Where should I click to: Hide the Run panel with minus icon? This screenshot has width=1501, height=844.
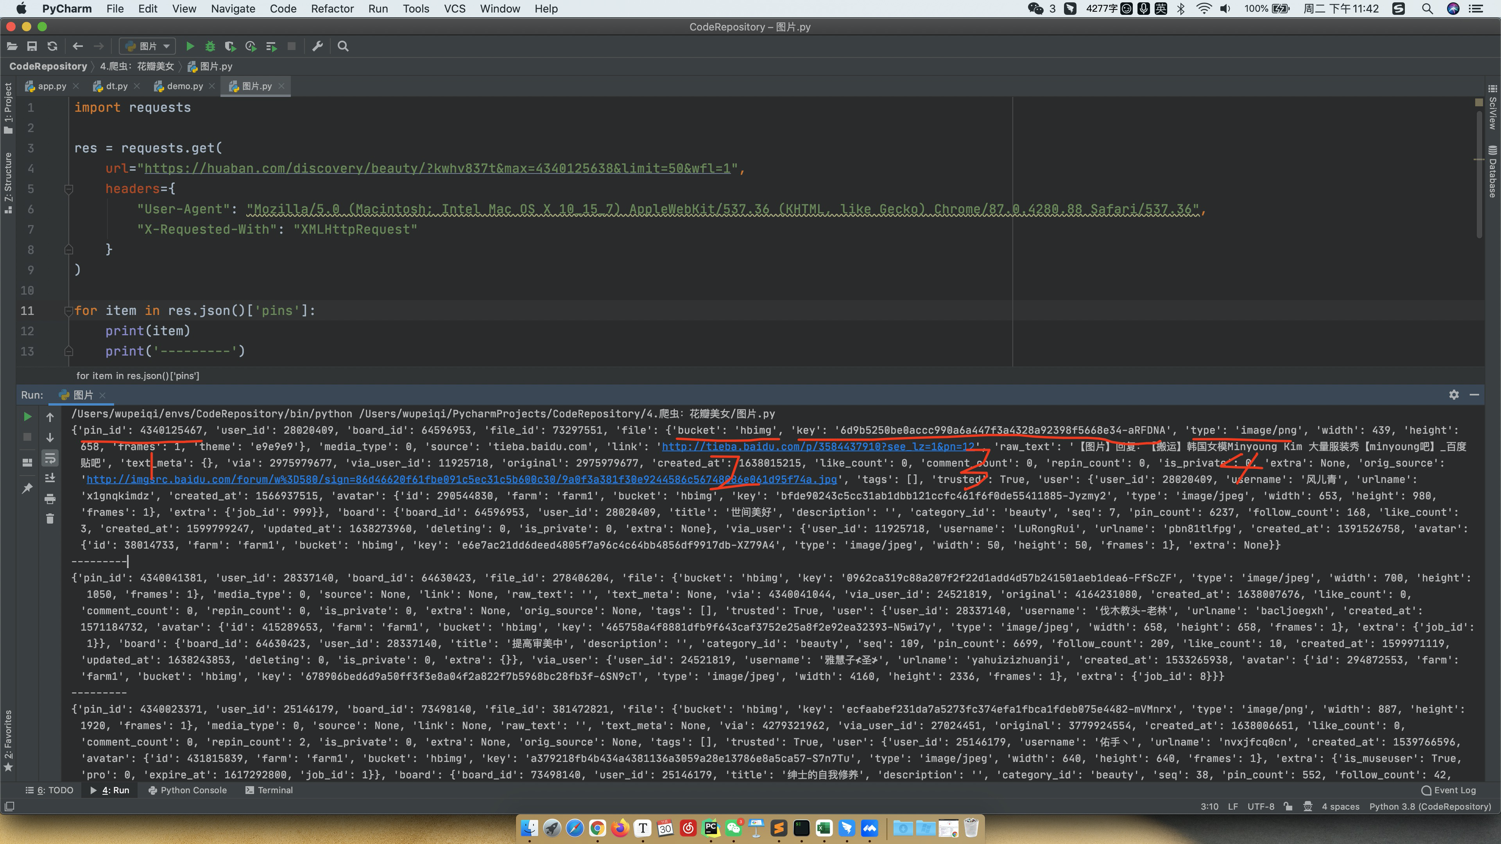(x=1474, y=394)
